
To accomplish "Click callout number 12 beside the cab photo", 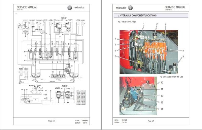I will [162, 96].
